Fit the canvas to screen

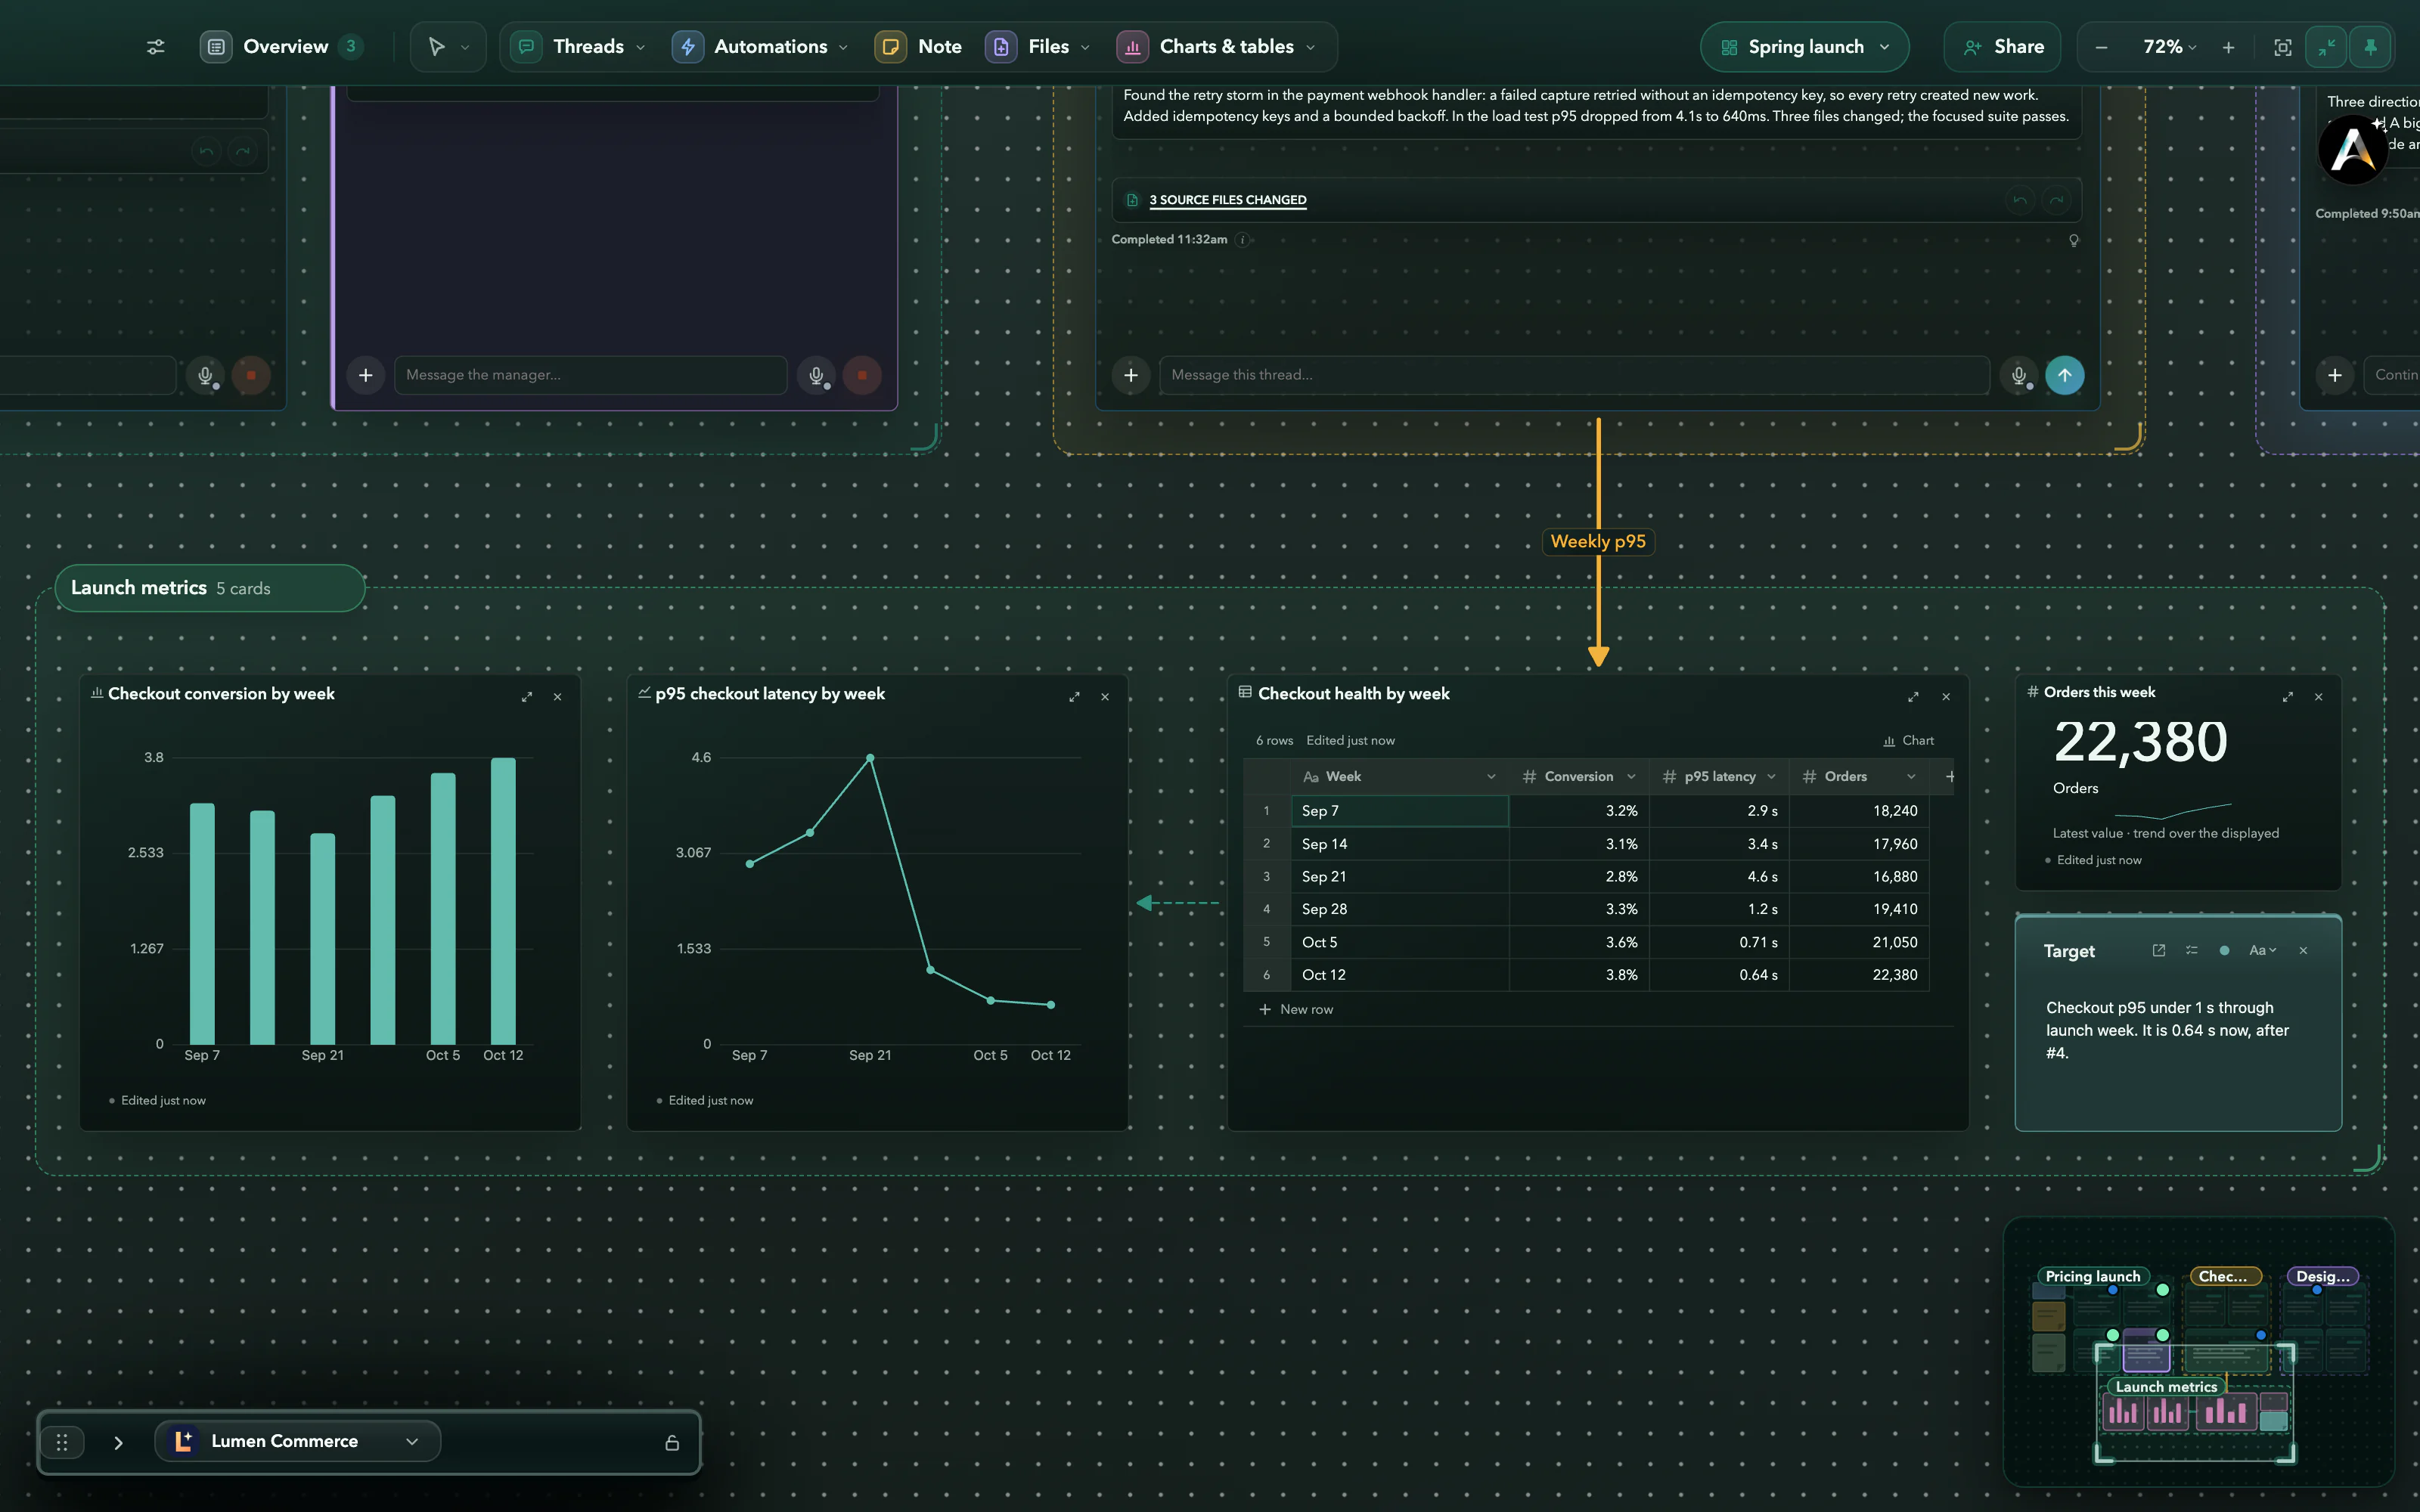(2282, 47)
